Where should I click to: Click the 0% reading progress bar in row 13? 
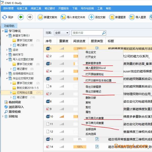click(80, 139)
